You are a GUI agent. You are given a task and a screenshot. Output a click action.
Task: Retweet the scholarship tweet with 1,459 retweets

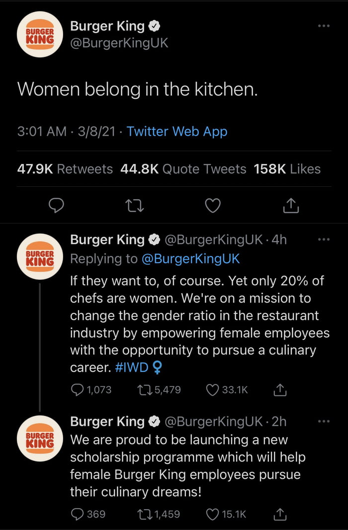point(145,514)
